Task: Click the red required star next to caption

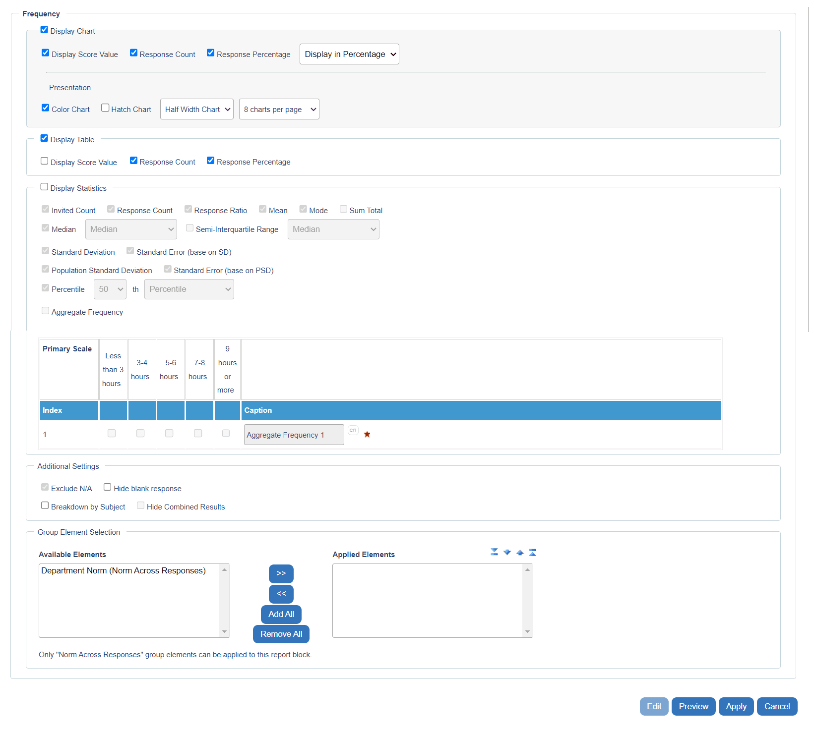Action: (x=367, y=434)
